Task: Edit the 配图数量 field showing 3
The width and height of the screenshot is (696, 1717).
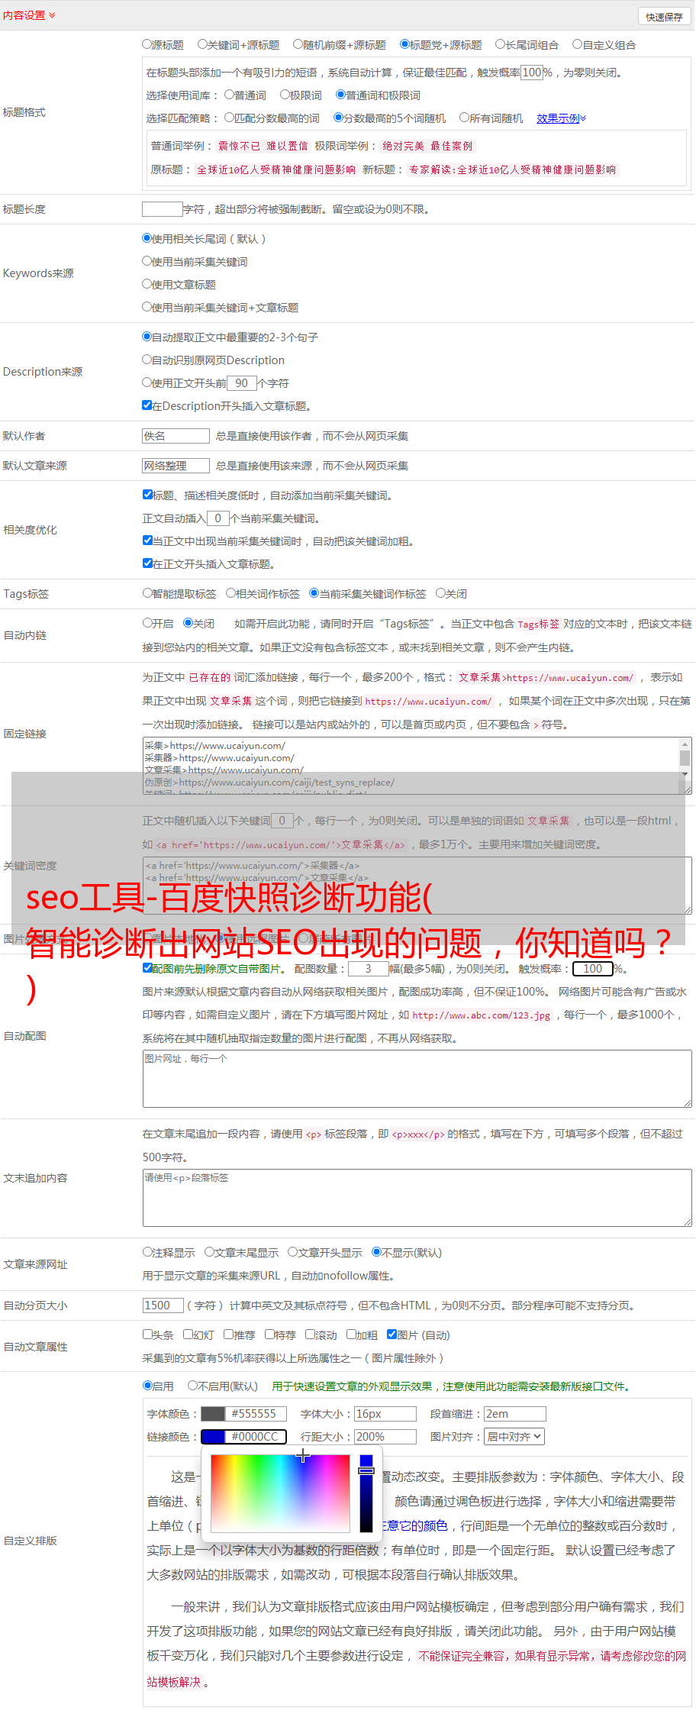Action: [x=368, y=969]
